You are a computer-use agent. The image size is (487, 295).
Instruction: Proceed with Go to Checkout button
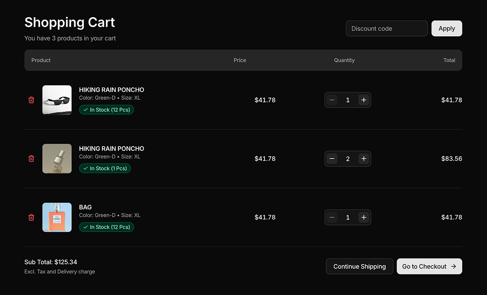coord(429,266)
